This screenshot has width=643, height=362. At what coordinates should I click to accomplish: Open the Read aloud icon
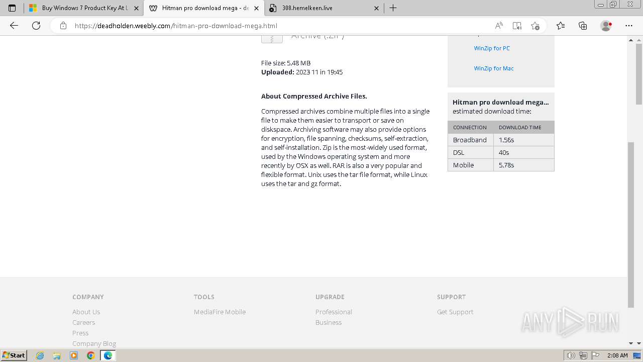[x=499, y=26]
